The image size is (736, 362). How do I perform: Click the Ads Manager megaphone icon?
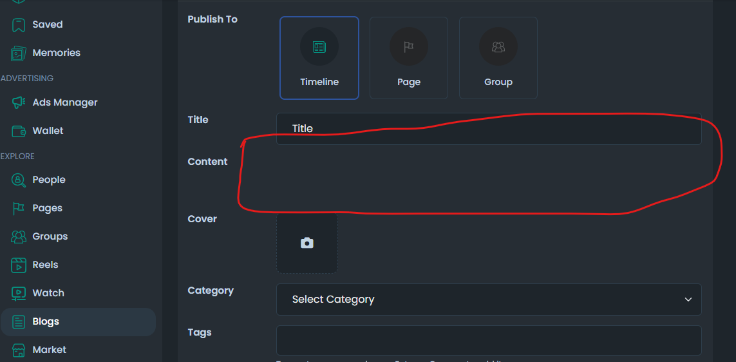click(x=18, y=102)
